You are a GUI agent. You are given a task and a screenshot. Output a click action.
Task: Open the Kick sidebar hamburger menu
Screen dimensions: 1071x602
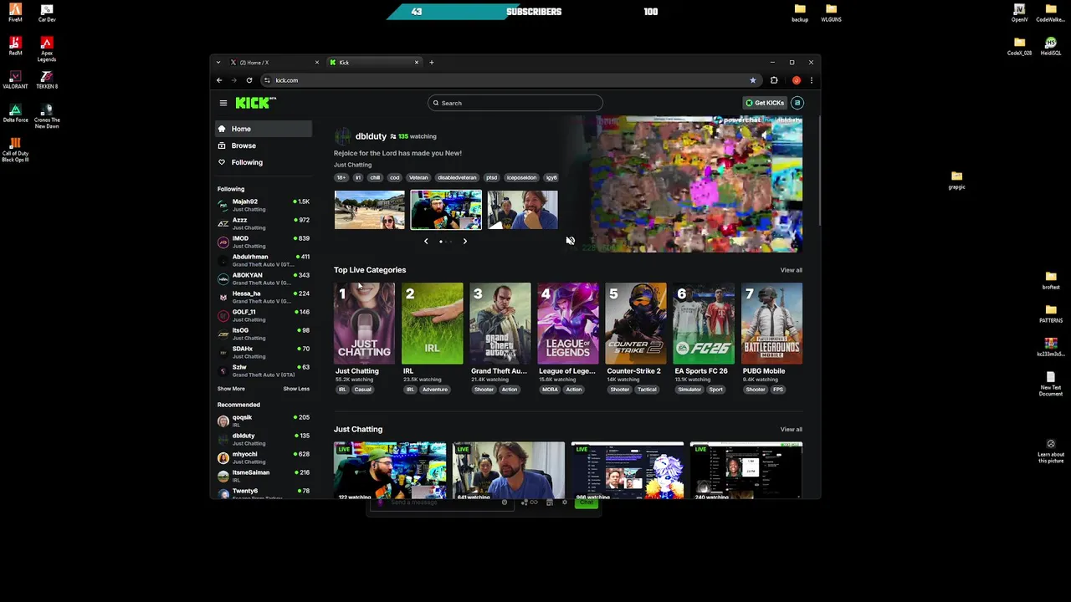223,103
